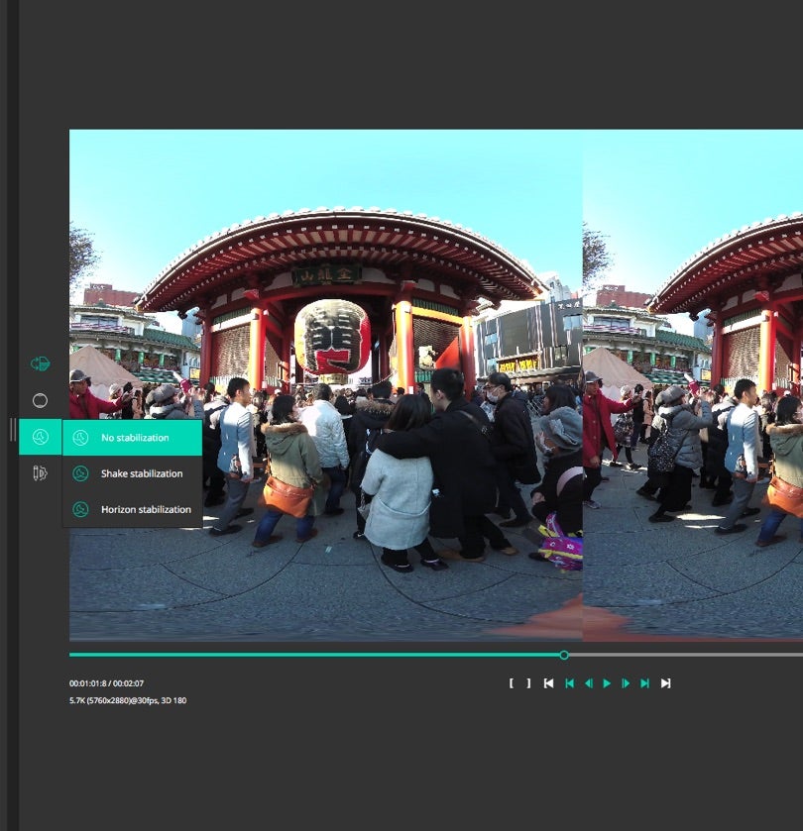Image resolution: width=803 pixels, height=831 pixels.
Task: Click the projection switch icon in sidebar
Action: [x=40, y=364]
